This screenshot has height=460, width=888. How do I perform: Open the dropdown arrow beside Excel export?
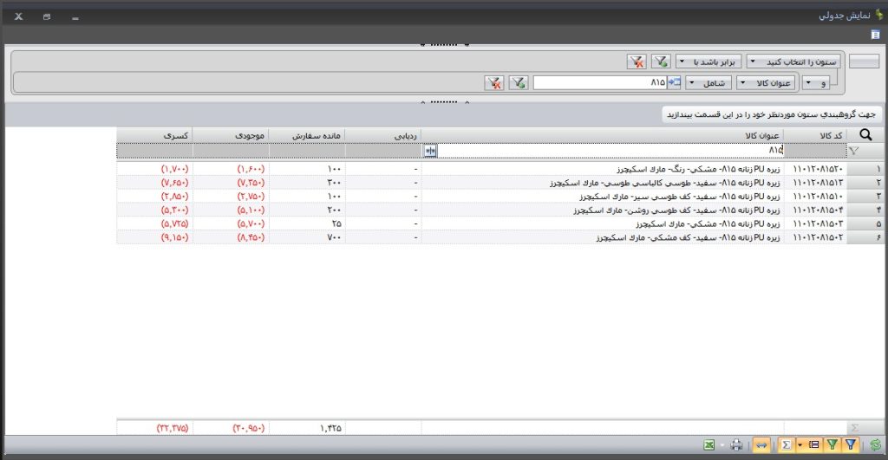tap(722, 445)
